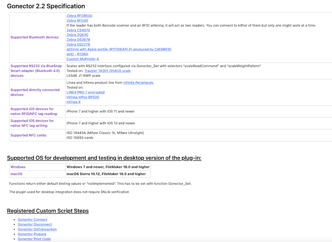The width and height of the screenshot is (332, 242).
Task: Open the Zebra RFD40 link
Action: point(77,20)
